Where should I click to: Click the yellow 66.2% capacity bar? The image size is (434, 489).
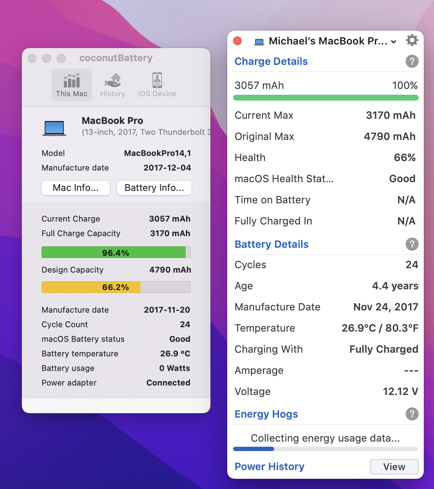pos(116,287)
